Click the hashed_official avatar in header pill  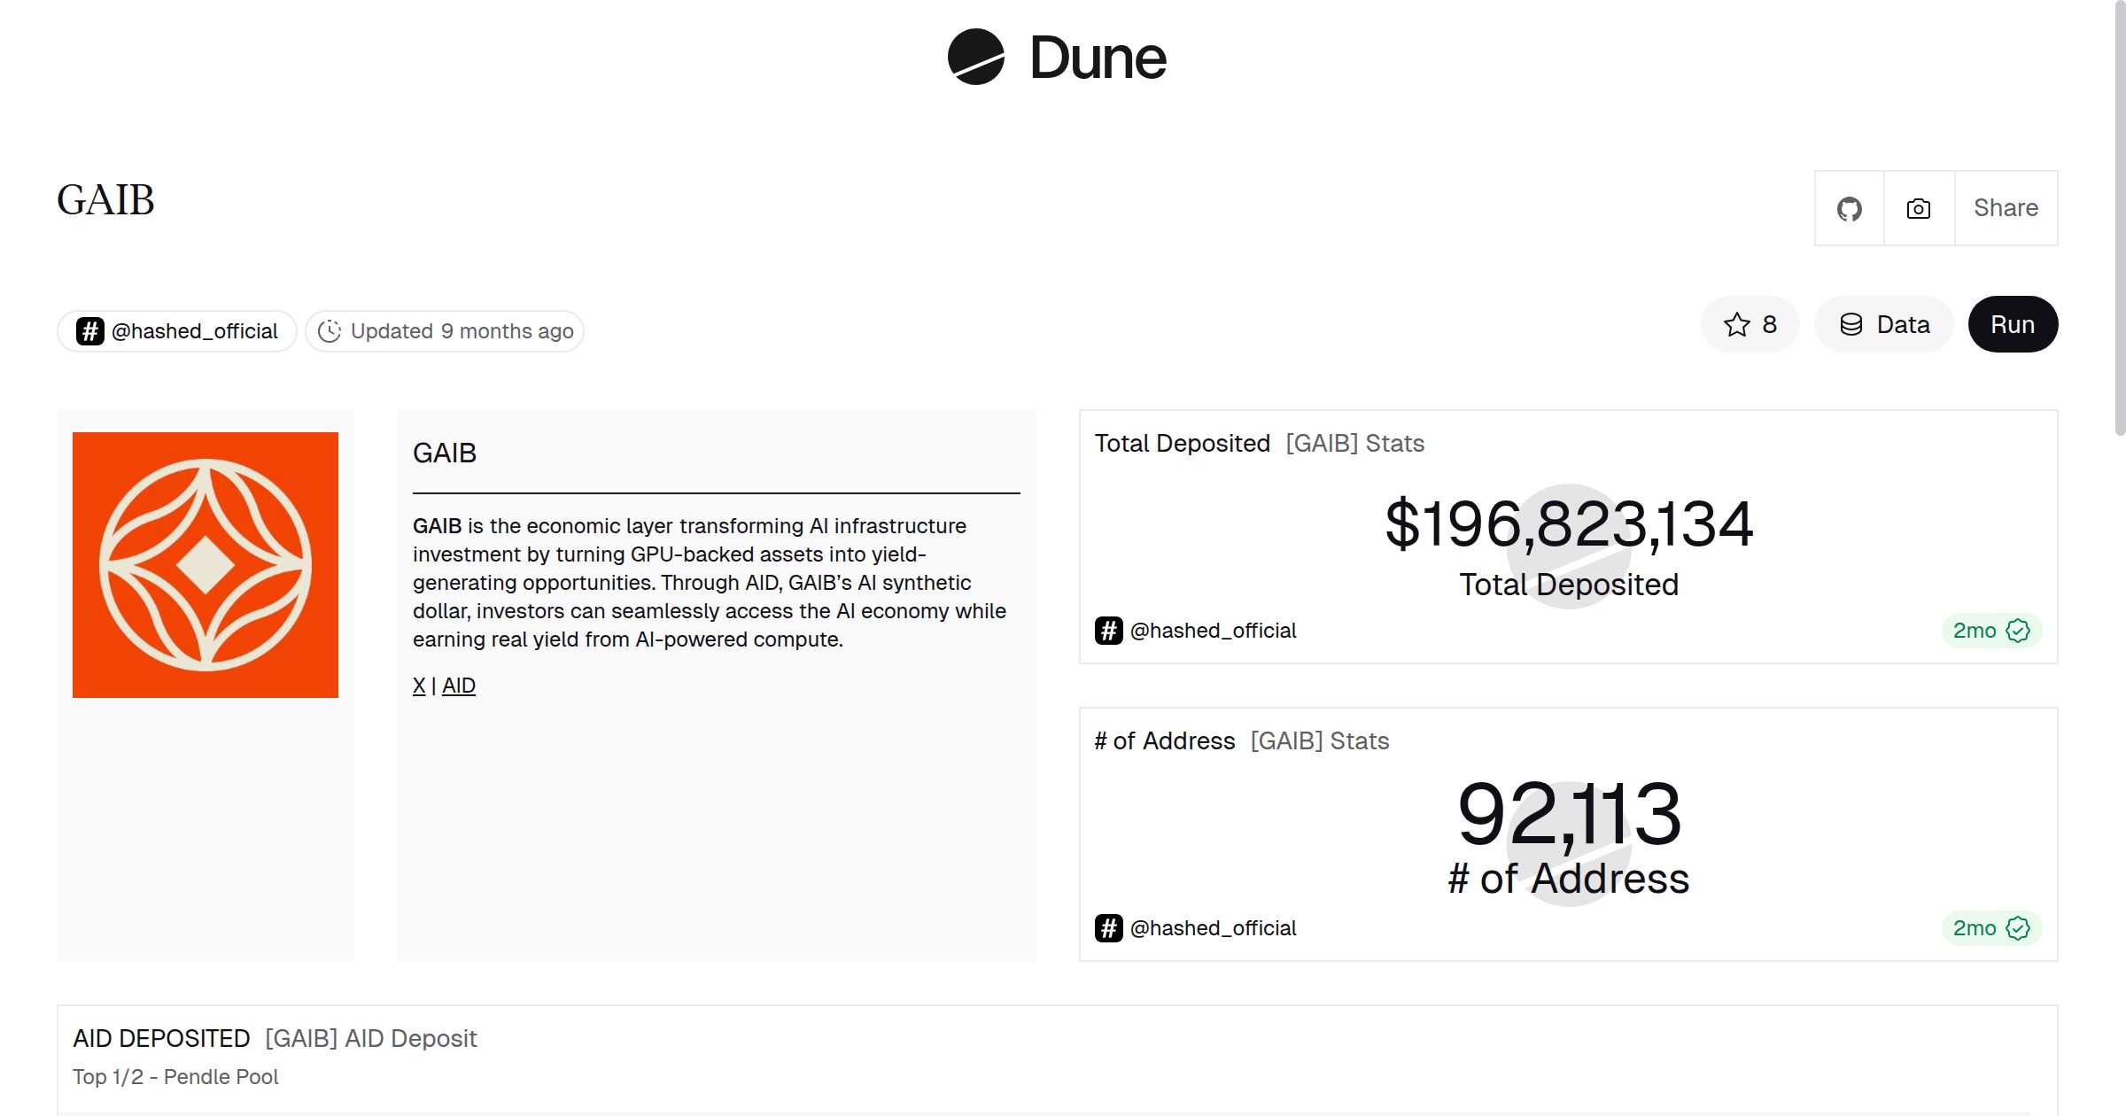pyautogui.click(x=89, y=331)
